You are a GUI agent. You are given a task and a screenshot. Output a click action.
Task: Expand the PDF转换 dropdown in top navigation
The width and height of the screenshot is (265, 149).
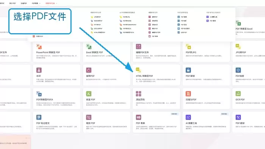click(x=36, y=3)
